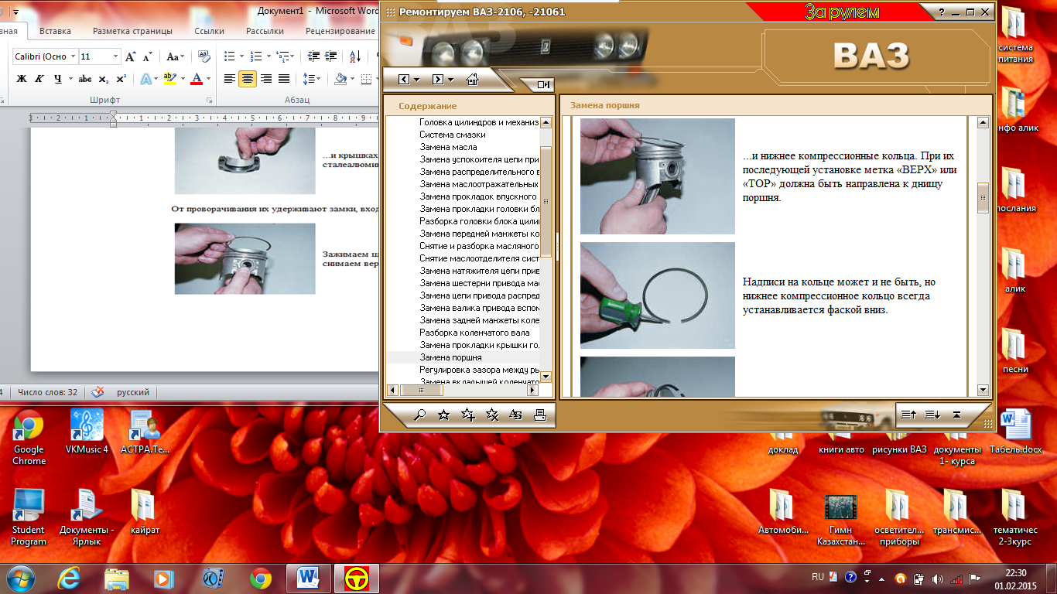Viewport: 1057px width, 594px height.
Task: Open change case (Aa) dropdown
Action: (x=176, y=56)
